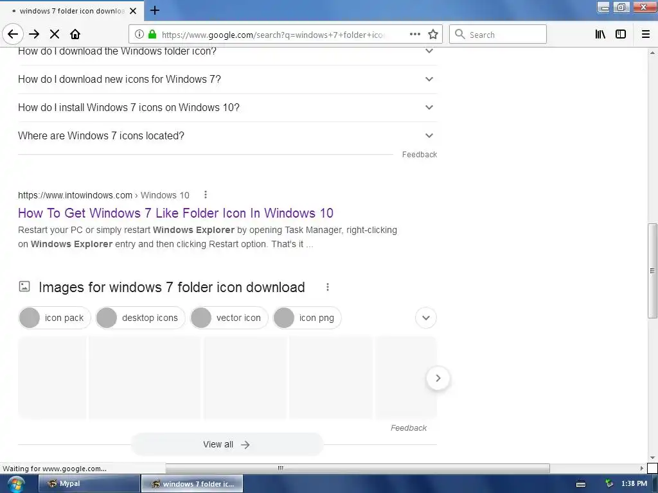Open the Library bookshelf icon

(x=601, y=35)
